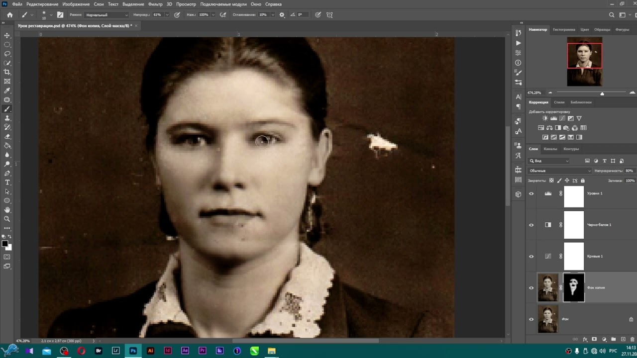Select the Eraser tool
Image resolution: width=637 pixels, height=358 pixels.
(7, 136)
